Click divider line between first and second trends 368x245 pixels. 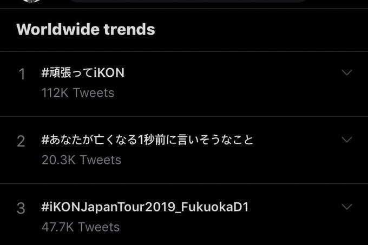(x=184, y=116)
